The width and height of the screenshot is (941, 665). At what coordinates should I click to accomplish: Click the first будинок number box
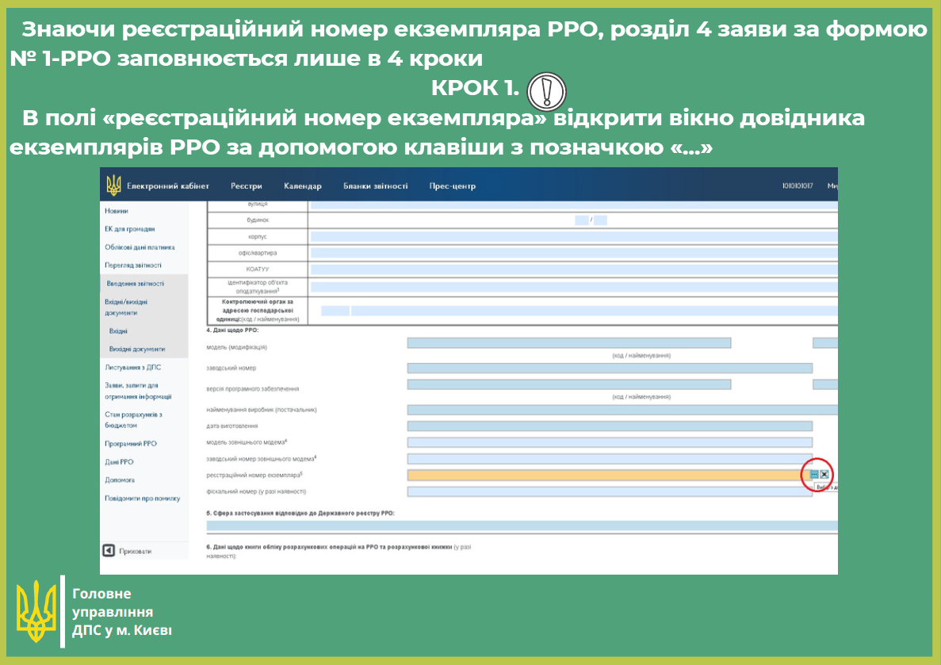click(x=582, y=220)
